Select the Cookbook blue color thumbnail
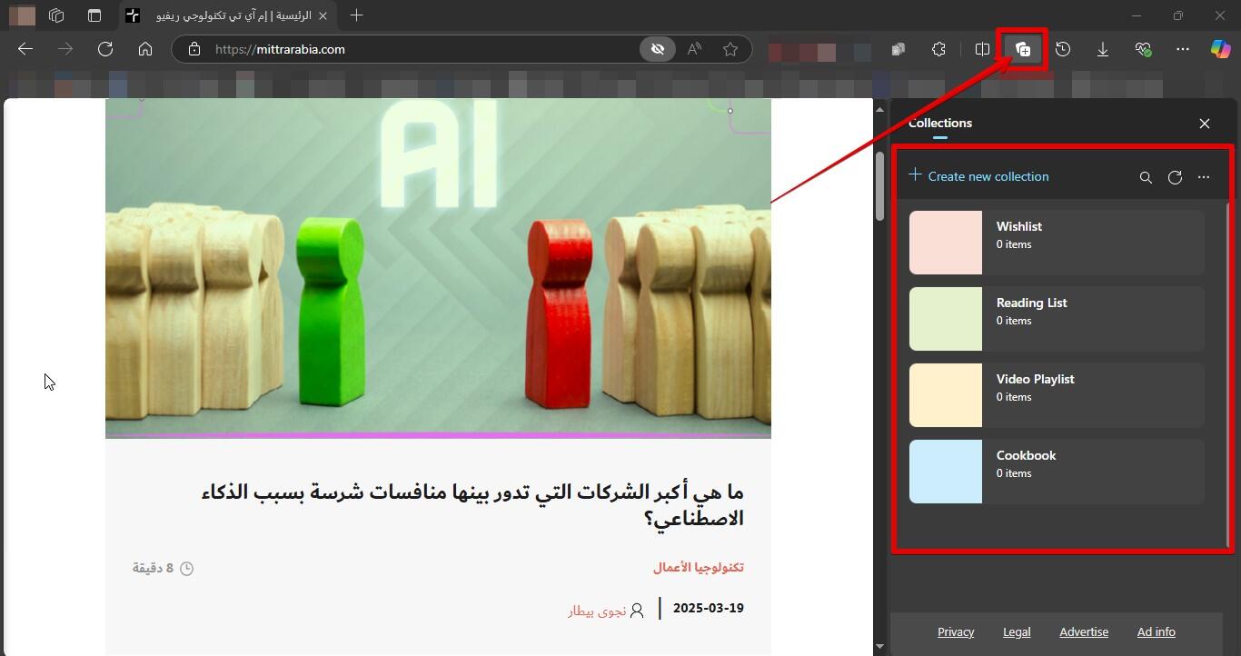Image resolution: width=1241 pixels, height=656 pixels. (946, 472)
